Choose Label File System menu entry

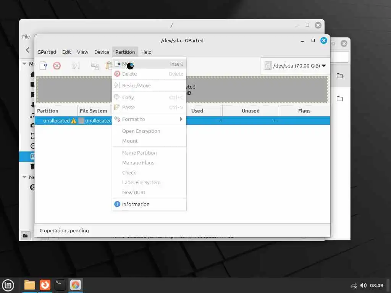[x=149, y=182]
